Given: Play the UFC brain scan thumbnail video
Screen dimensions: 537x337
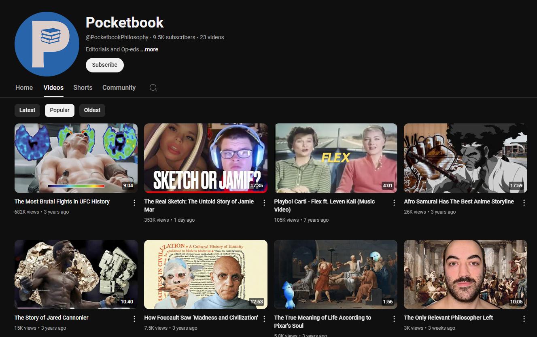Looking at the screenshot, I should coord(76,158).
